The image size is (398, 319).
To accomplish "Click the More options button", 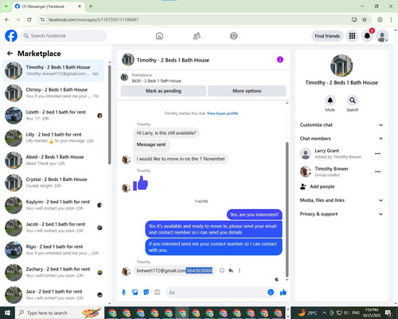I will pos(247,91).
